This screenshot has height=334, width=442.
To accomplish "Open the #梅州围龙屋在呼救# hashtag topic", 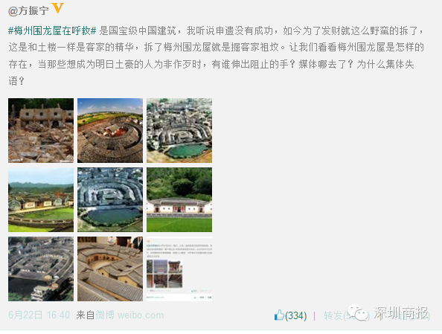I will point(52,30).
